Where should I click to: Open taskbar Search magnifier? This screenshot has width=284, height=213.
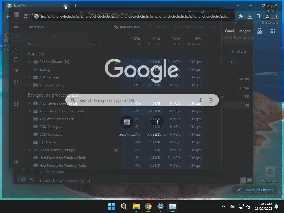coord(124,206)
